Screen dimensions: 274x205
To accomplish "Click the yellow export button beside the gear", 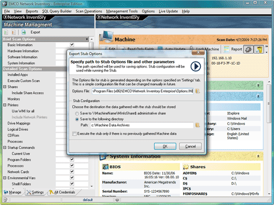I will click(x=259, y=49).
